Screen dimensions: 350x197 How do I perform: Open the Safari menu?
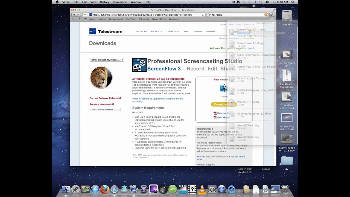(x=66, y=2)
